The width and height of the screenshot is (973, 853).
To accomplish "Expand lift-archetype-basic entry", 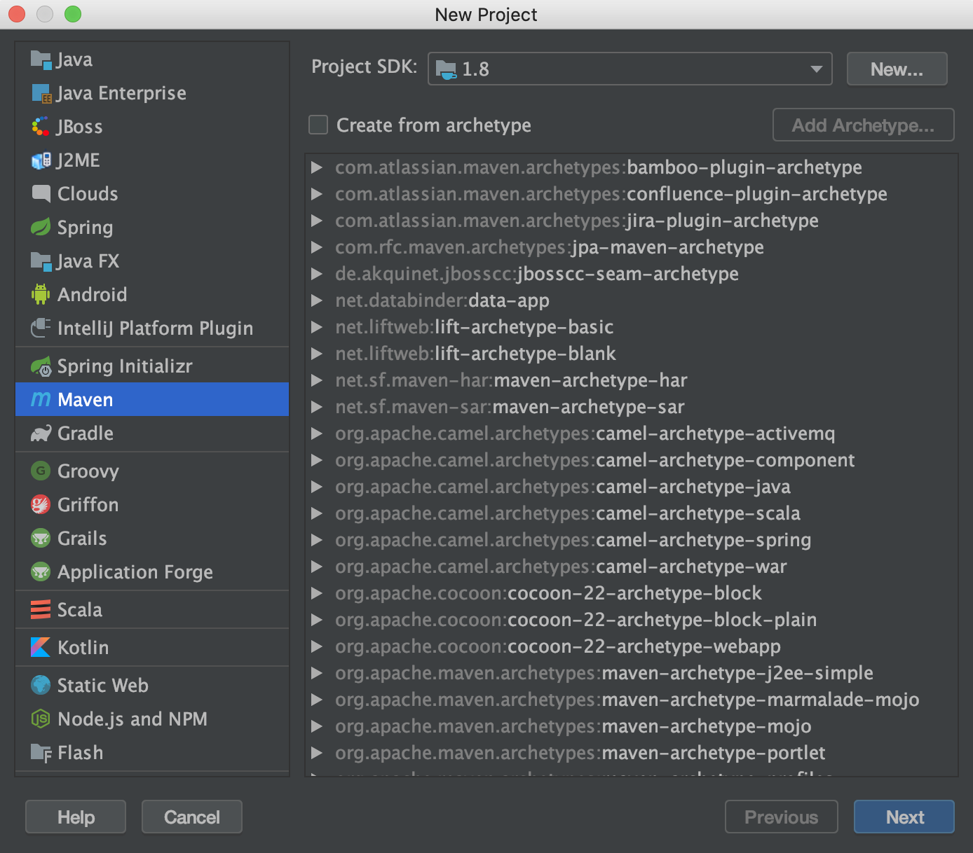I will click(x=317, y=327).
